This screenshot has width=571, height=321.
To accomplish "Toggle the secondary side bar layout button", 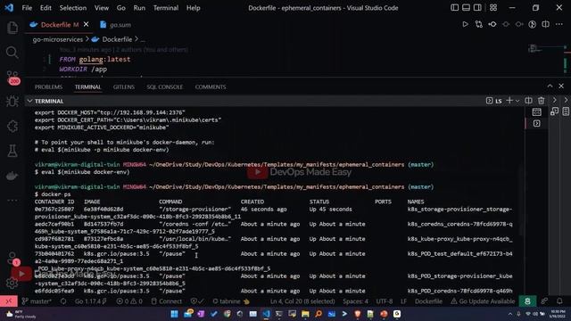I will coord(477,8).
